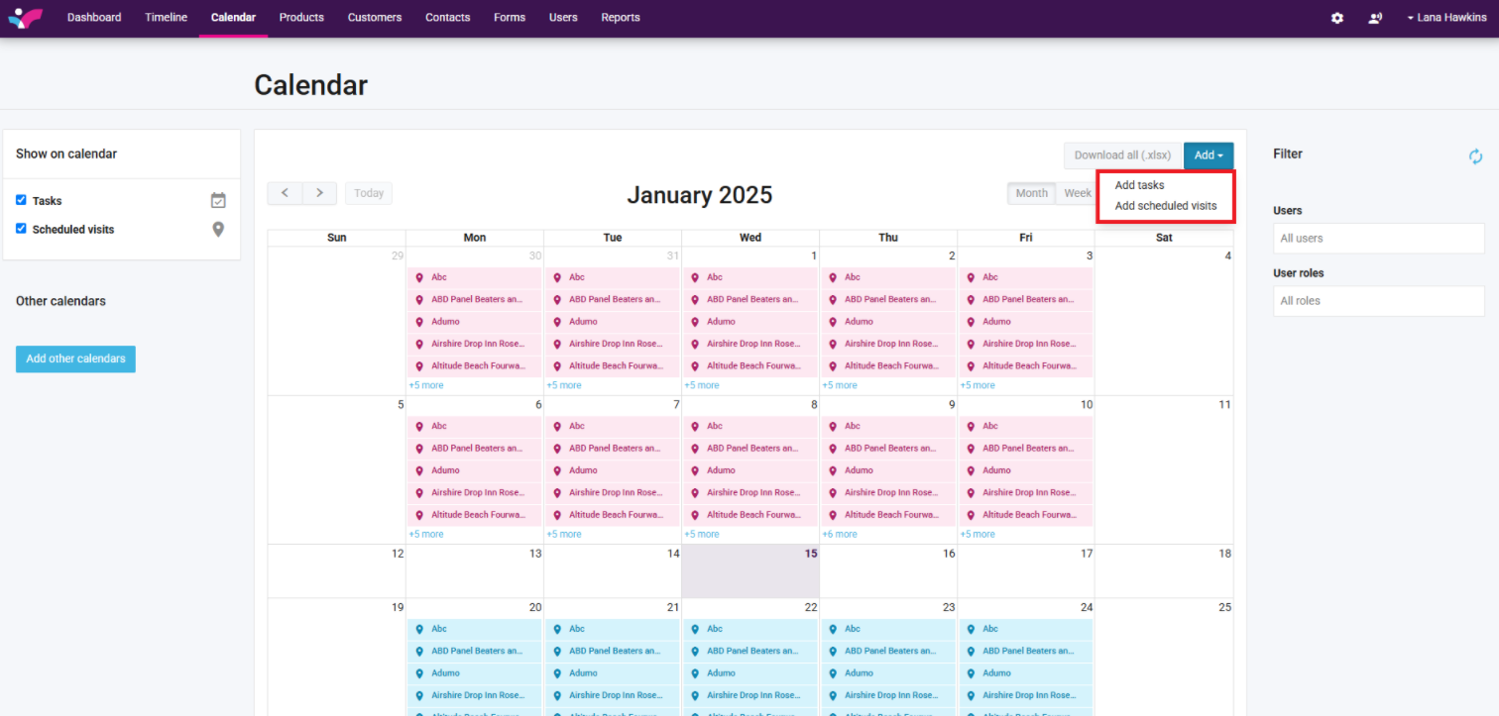Image resolution: width=1499 pixels, height=716 pixels.
Task: Click the refresh icon next to Filter
Action: pyautogui.click(x=1475, y=156)
